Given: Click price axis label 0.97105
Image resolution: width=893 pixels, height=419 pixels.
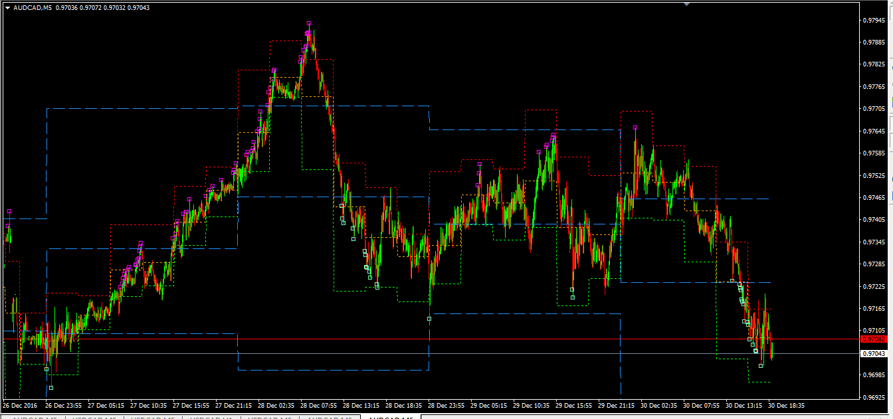Looking at the screenshot, I should tap(874, 331).
